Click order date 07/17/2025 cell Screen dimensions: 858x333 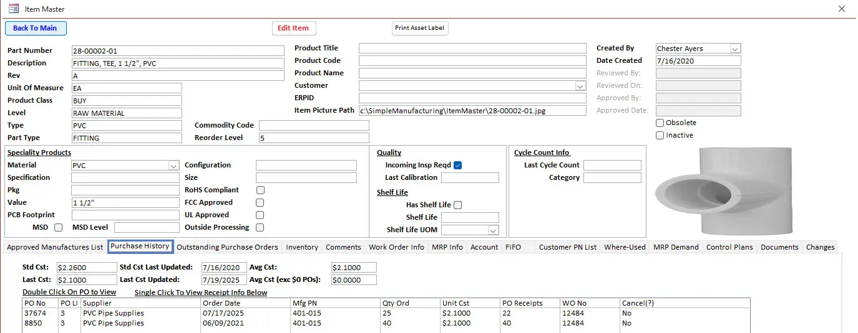coord(224,313)
